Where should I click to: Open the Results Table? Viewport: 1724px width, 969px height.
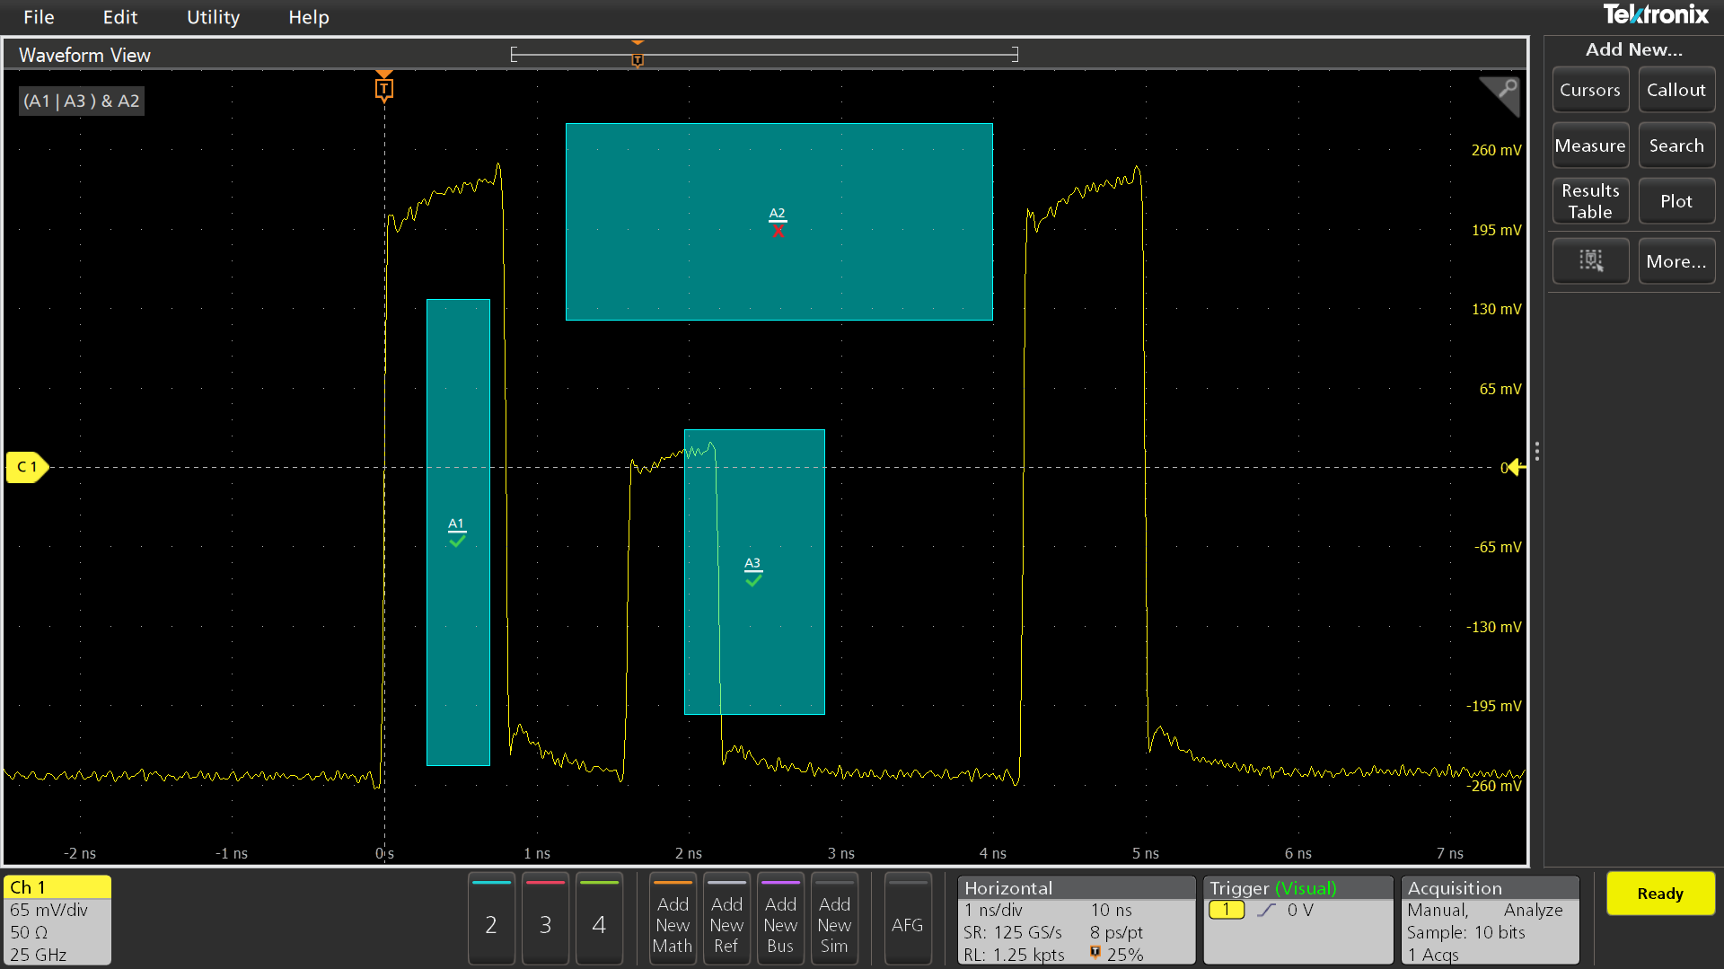[x=1590, y=201]
